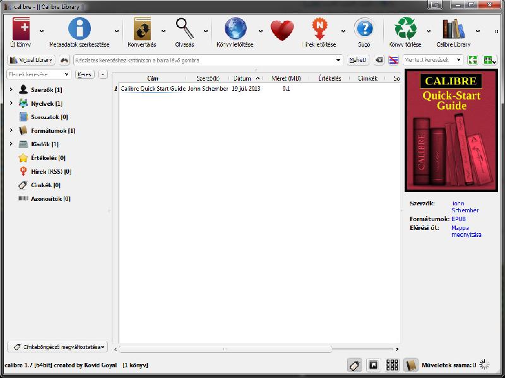The width and height of the screenshot is (505, 378).
Task: Click the John Schember author link
Action: [465, 207]
